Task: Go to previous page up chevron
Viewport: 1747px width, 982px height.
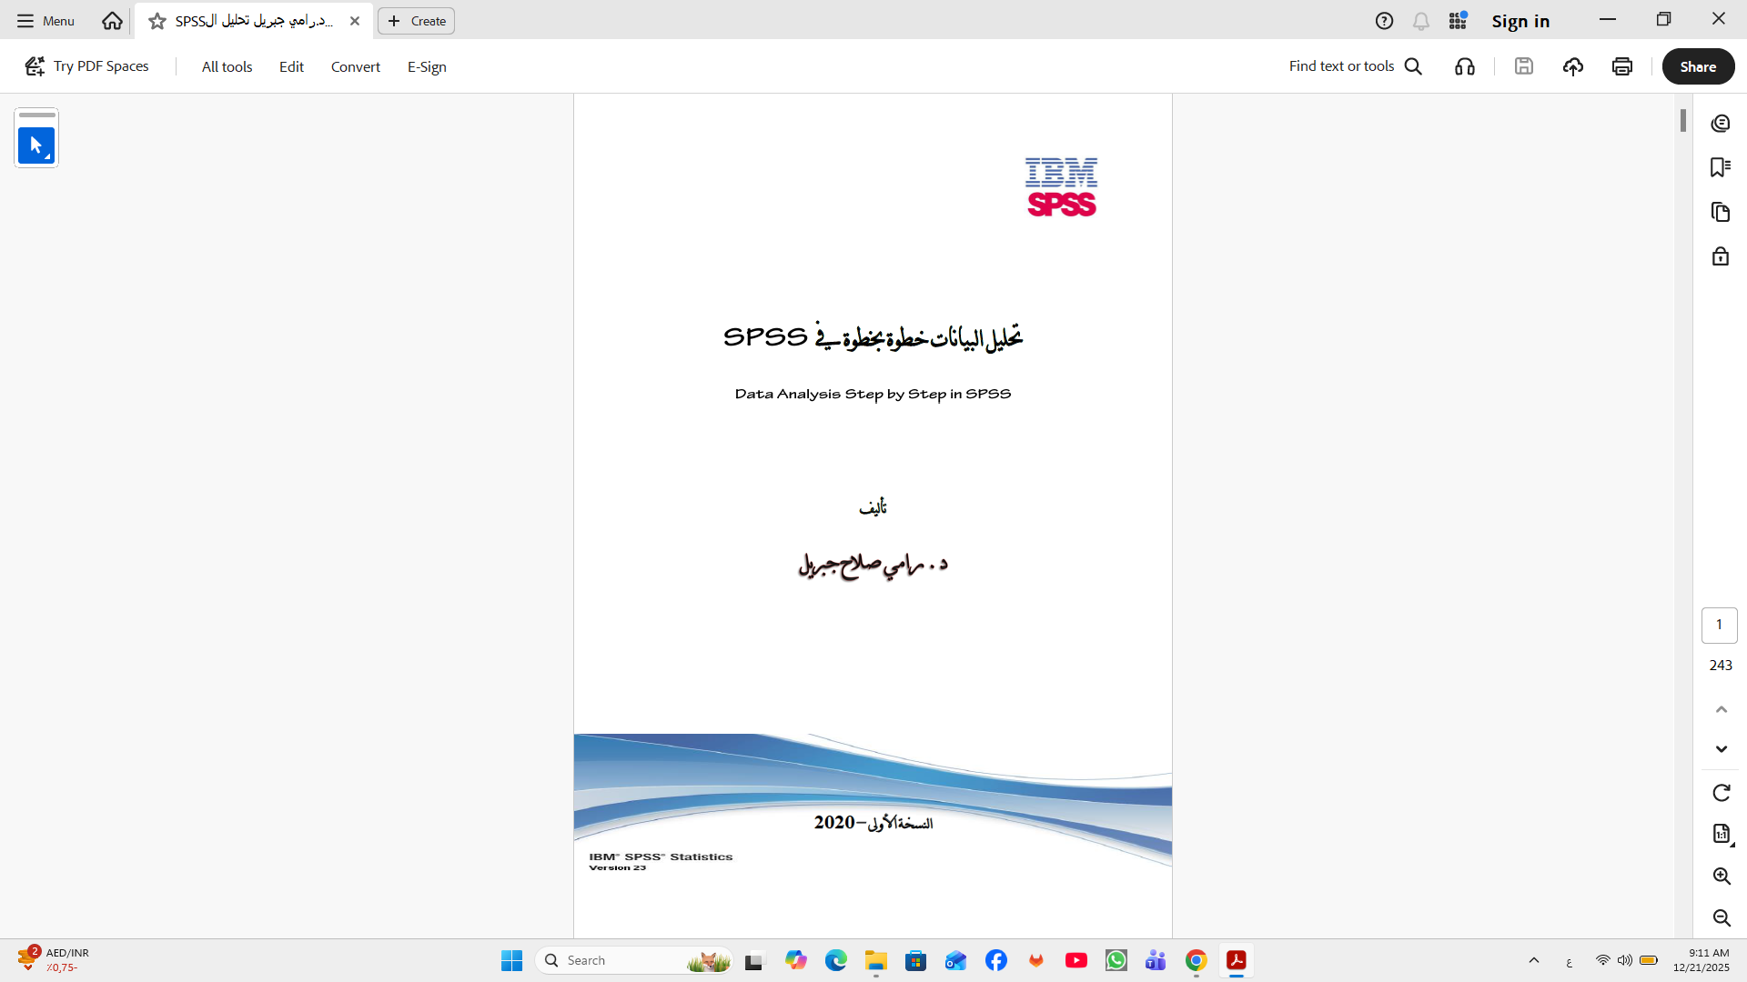Action: [x=1722, y=709]
